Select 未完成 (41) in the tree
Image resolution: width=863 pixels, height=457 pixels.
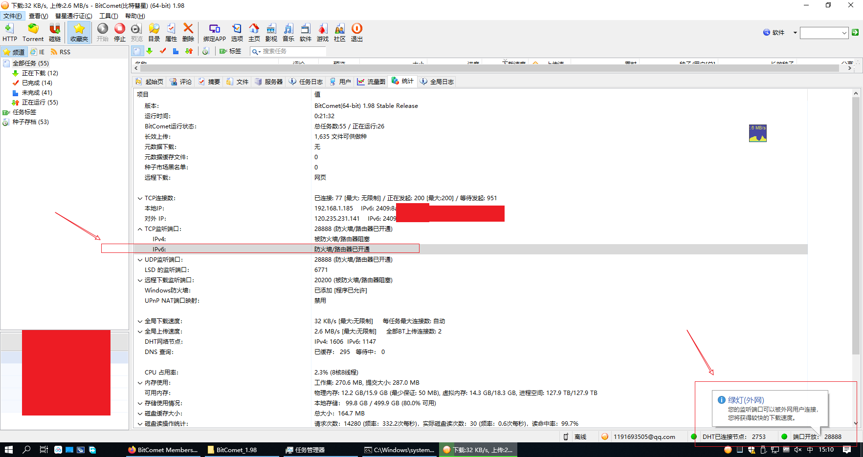pyautogui.click(x=37, y=92)
